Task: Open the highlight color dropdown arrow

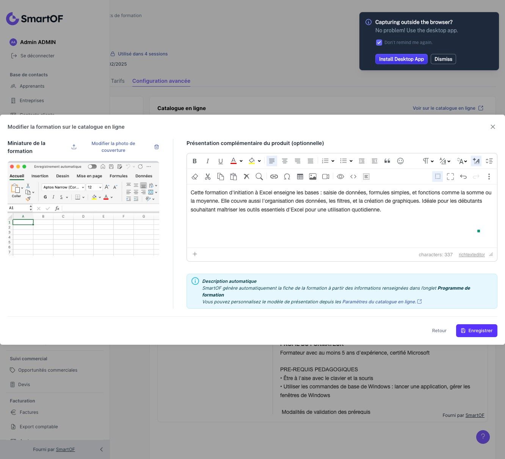Action: (x=259, y=161)
